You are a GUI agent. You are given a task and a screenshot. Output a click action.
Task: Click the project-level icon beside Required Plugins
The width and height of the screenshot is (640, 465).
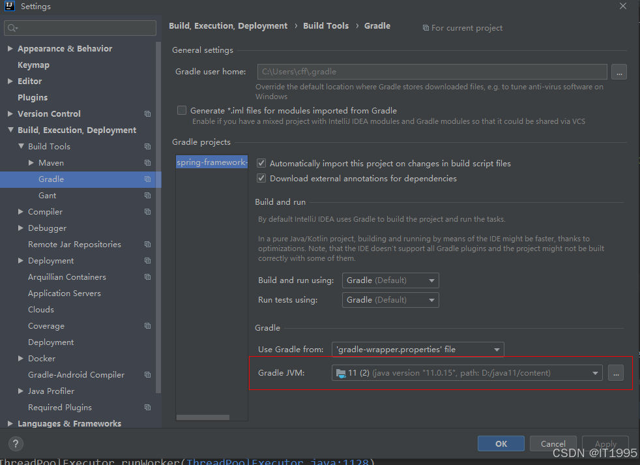tap(148, 408)
